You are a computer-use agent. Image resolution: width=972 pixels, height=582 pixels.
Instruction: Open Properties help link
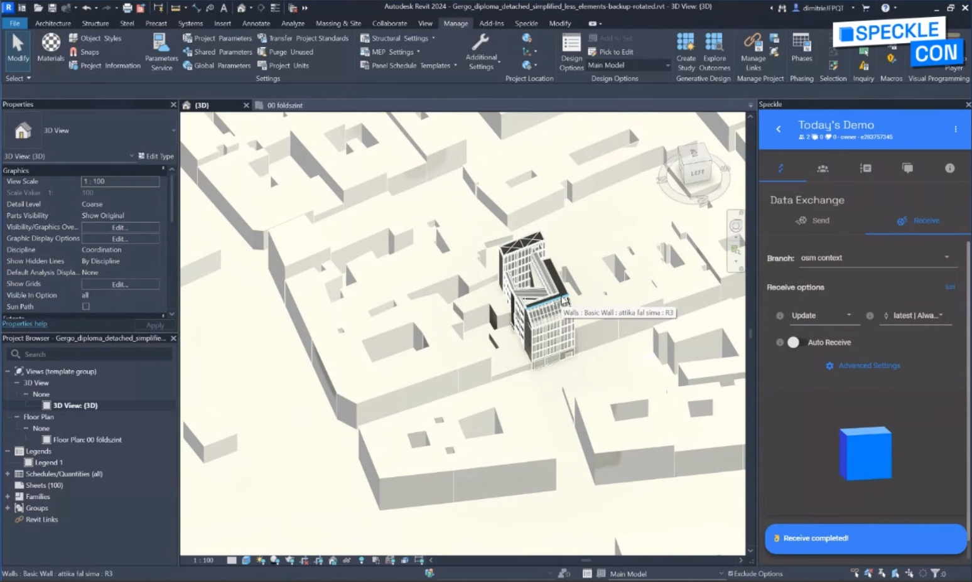pos(24,324)
